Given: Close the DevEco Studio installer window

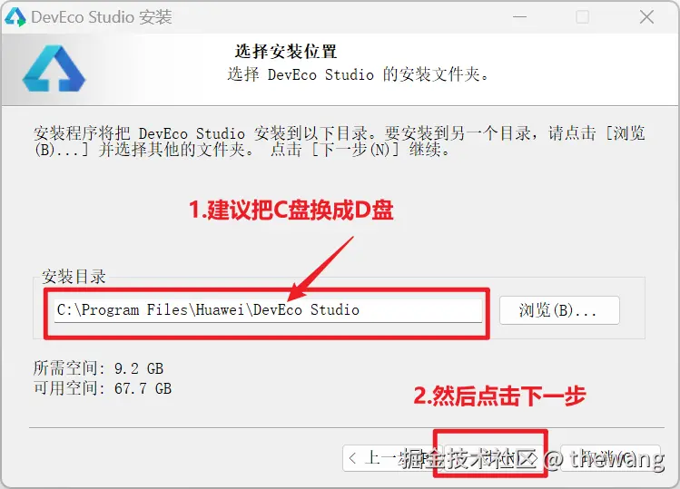Looking at the screenshot, I should tap(646, 17).
